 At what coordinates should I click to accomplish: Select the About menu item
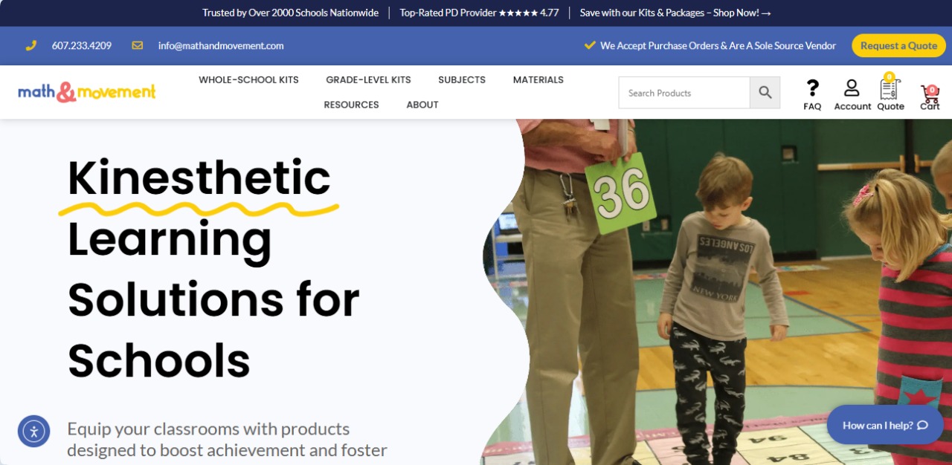coord(422,105)
